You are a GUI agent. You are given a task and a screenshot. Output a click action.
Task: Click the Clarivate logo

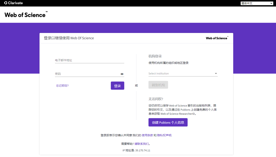13,3
